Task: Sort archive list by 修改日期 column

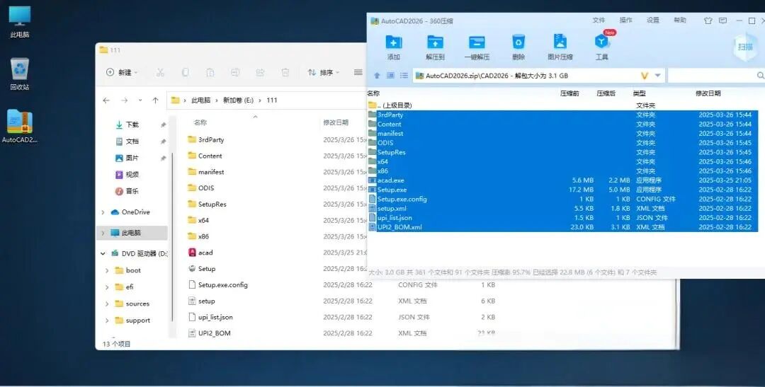Action: 708,93
